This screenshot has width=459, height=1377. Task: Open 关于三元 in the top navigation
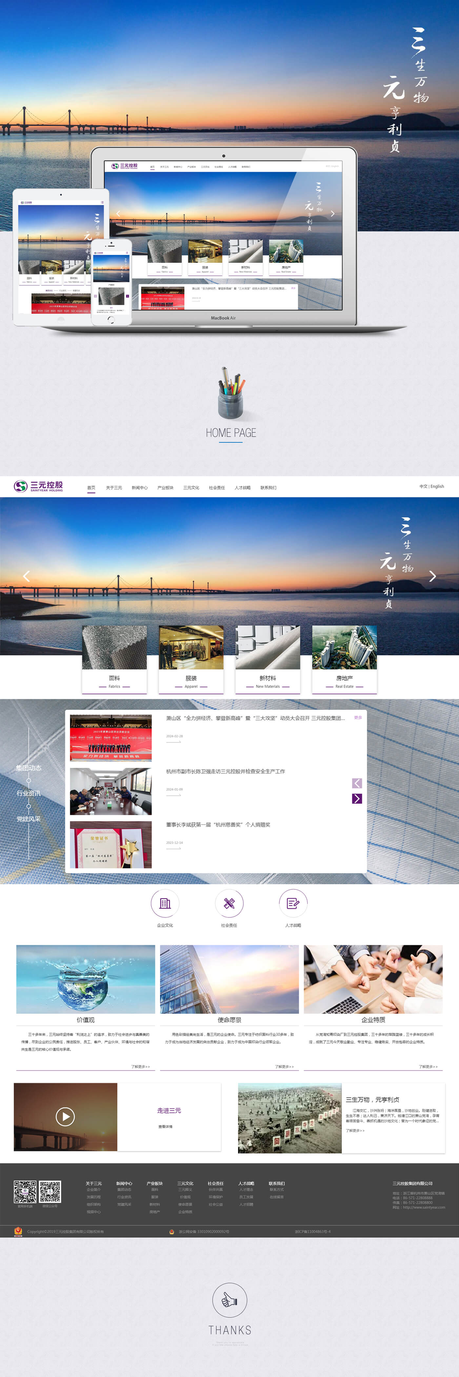click(114, 488)
